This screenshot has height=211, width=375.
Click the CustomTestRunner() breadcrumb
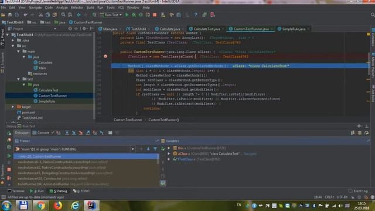[163, 120]
